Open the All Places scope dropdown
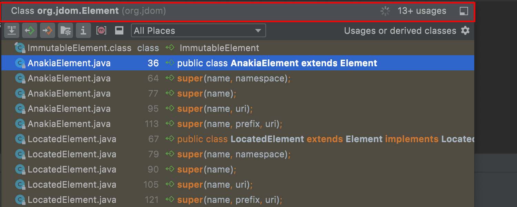The width and height of the screenshot is (517, 207). [x=198, y=31]
